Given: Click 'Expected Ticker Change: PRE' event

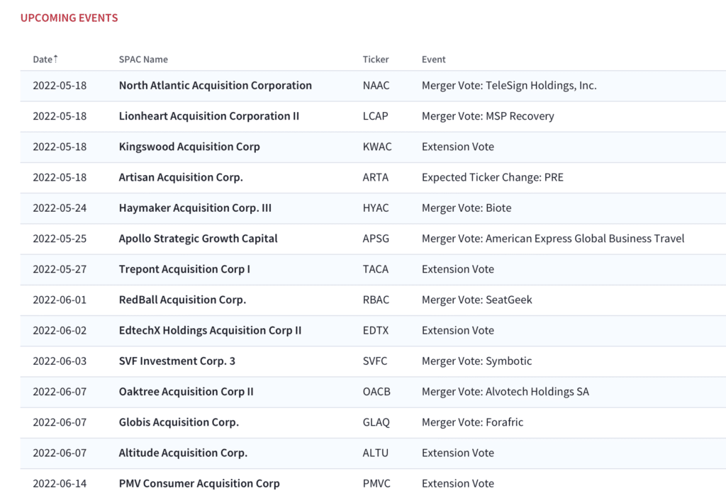Looking at the screenshot, I should pyautogui.click(x=492, y=177).
